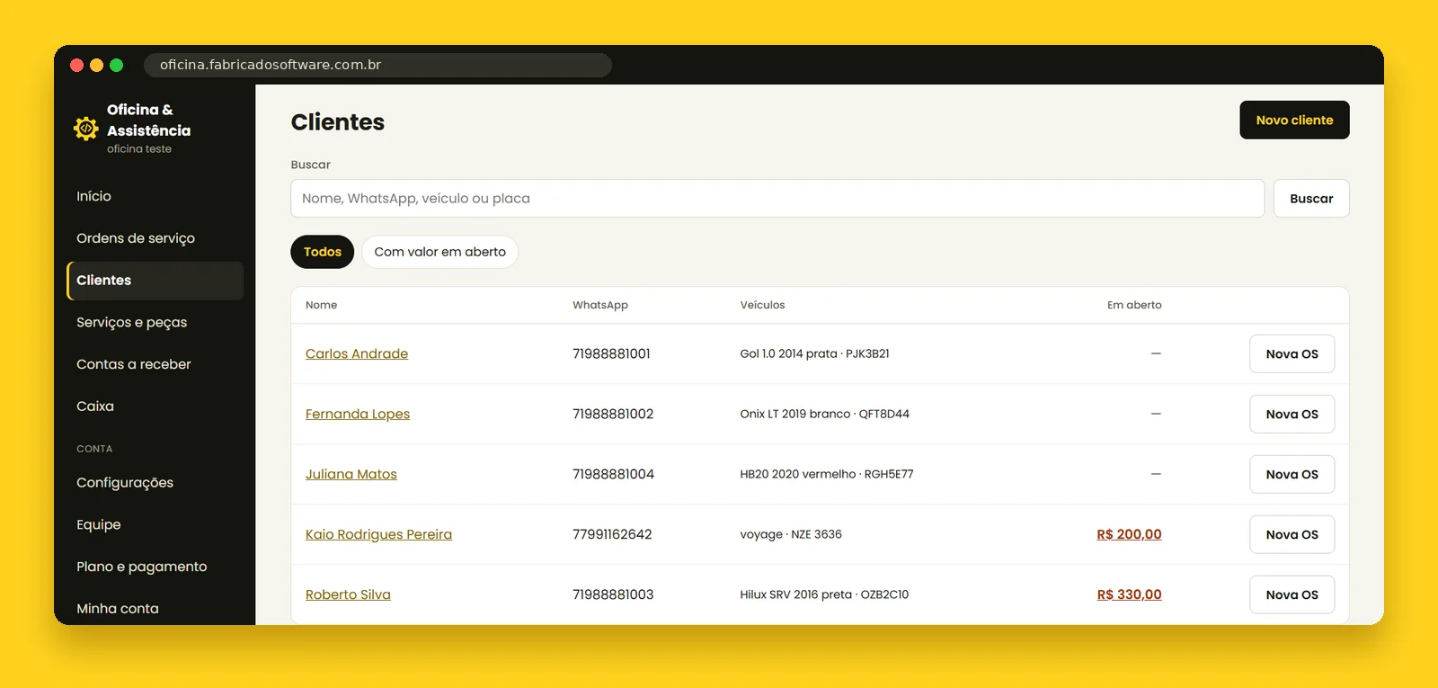Click the Oficina gear logo icon

tap(86, 129)
